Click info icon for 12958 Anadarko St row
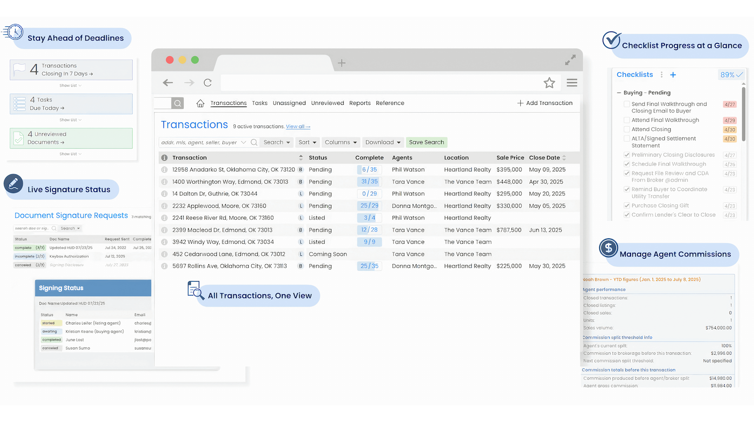This screenshot has width=754, height=424. click(164, 170)
